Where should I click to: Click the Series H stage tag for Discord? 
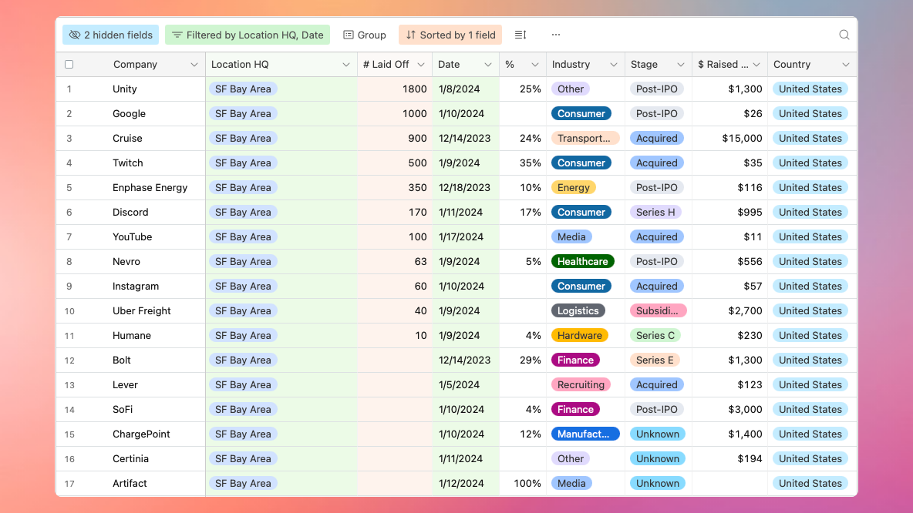pyautogui.click(x=655, y=213)
